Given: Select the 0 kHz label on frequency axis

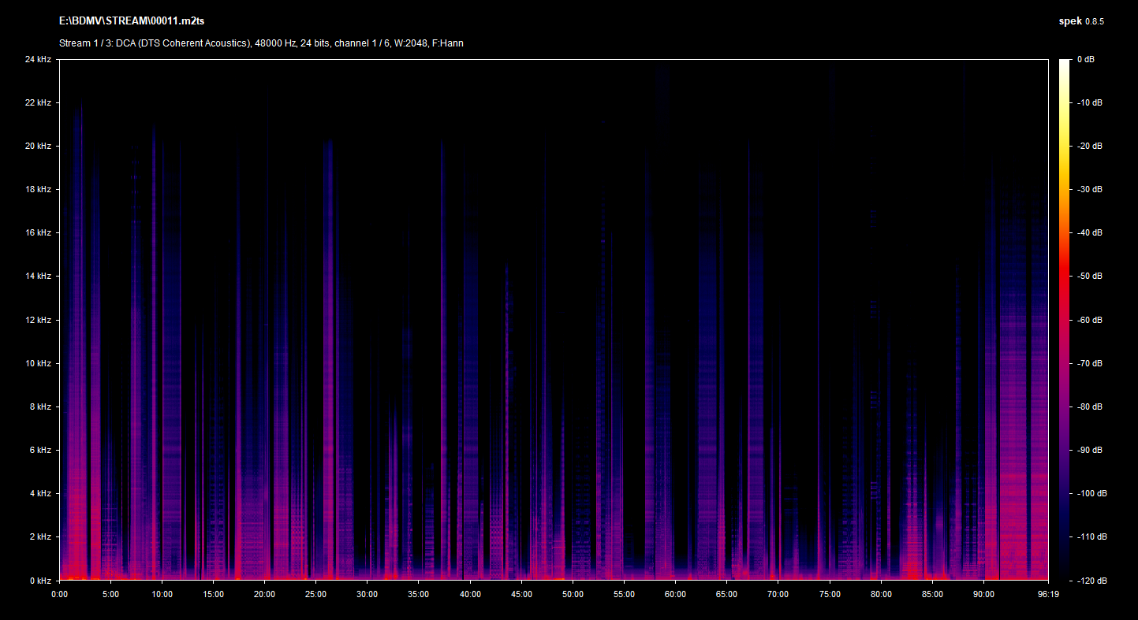Looking at the screenshot, I should tap(39, 581).
